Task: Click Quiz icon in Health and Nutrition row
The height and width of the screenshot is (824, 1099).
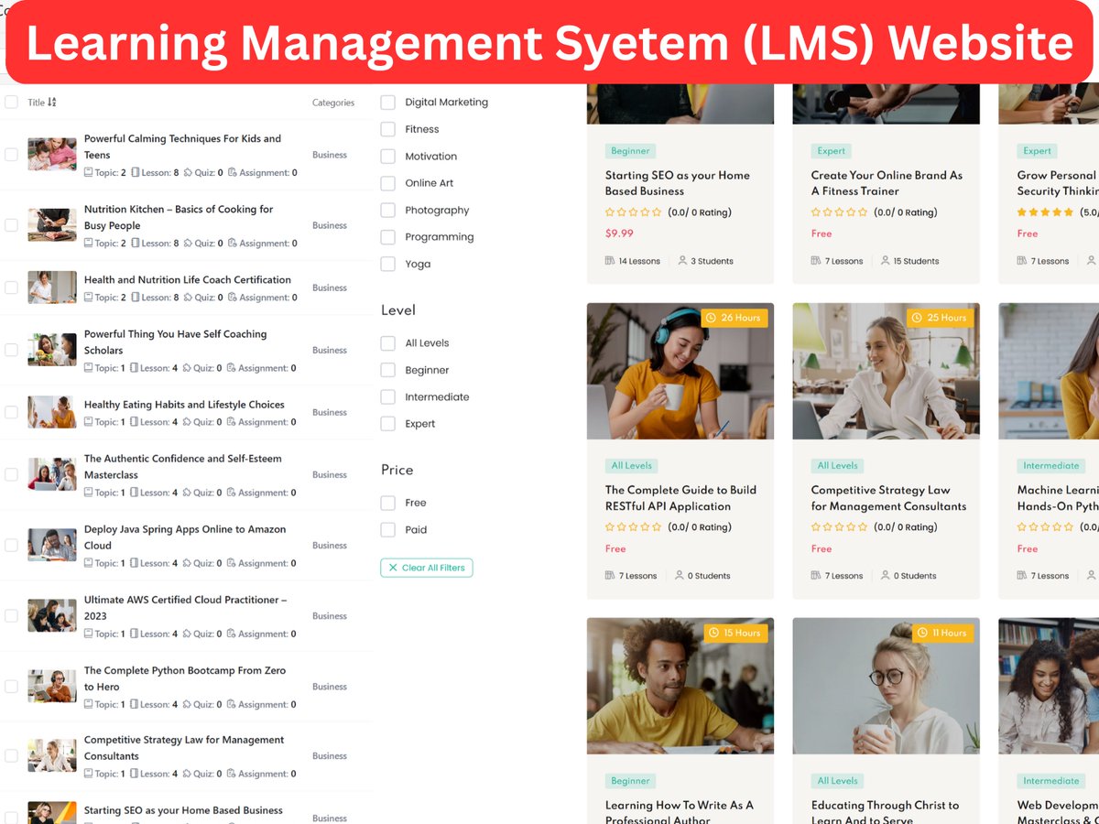Action: pyautogui.click(x=188, y=298)
